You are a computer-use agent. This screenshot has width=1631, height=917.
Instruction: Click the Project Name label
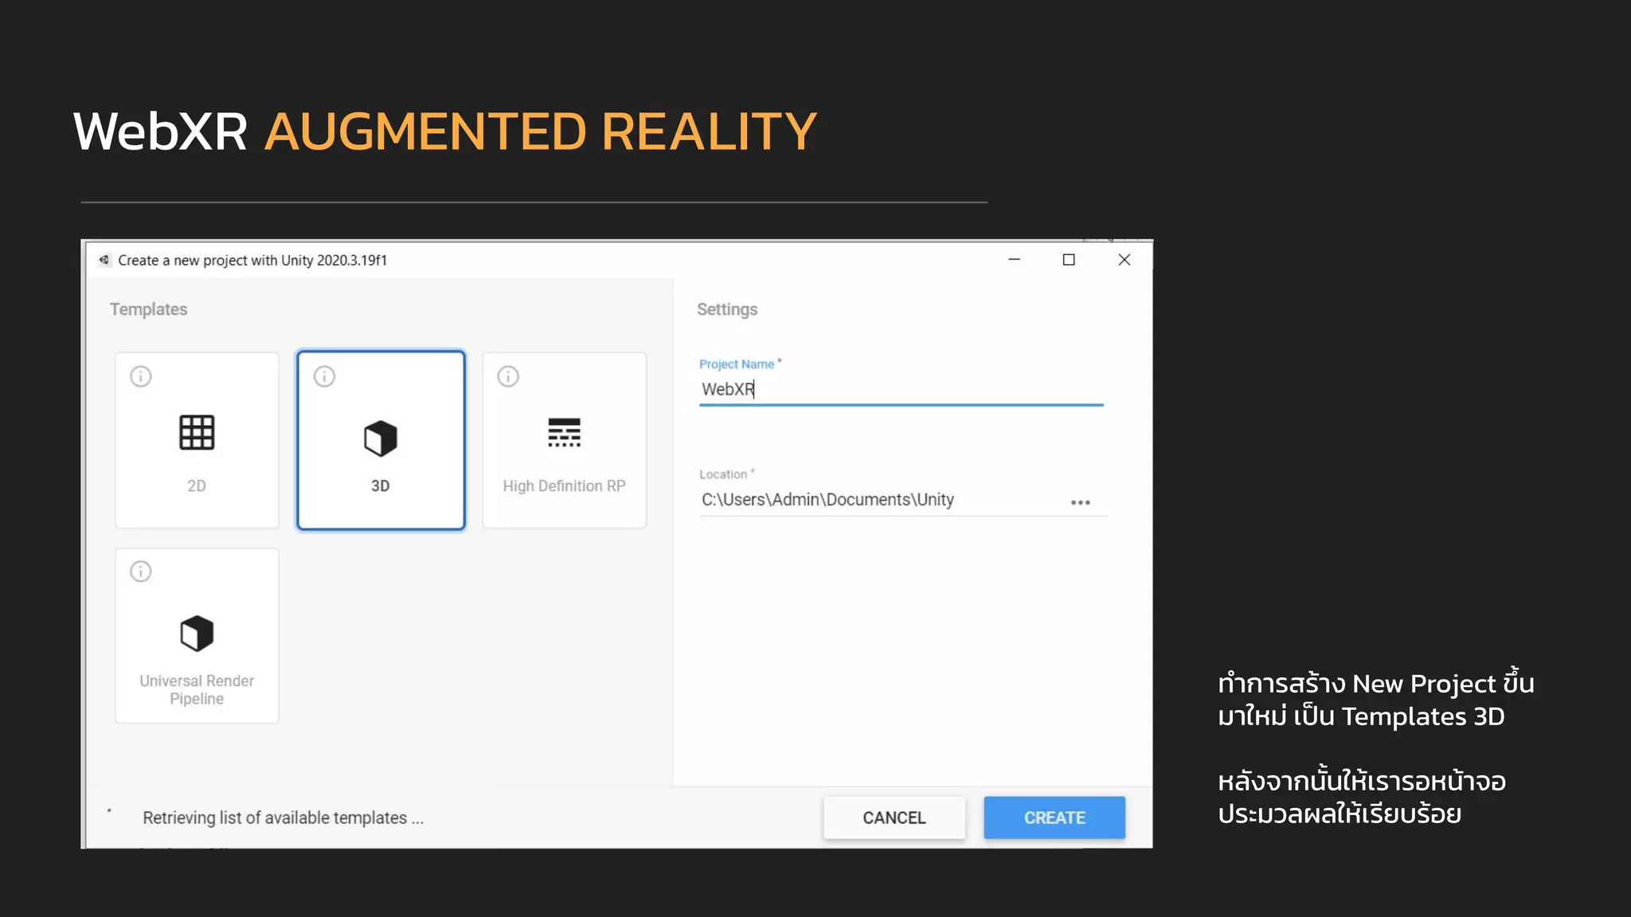tap(737, 364)
